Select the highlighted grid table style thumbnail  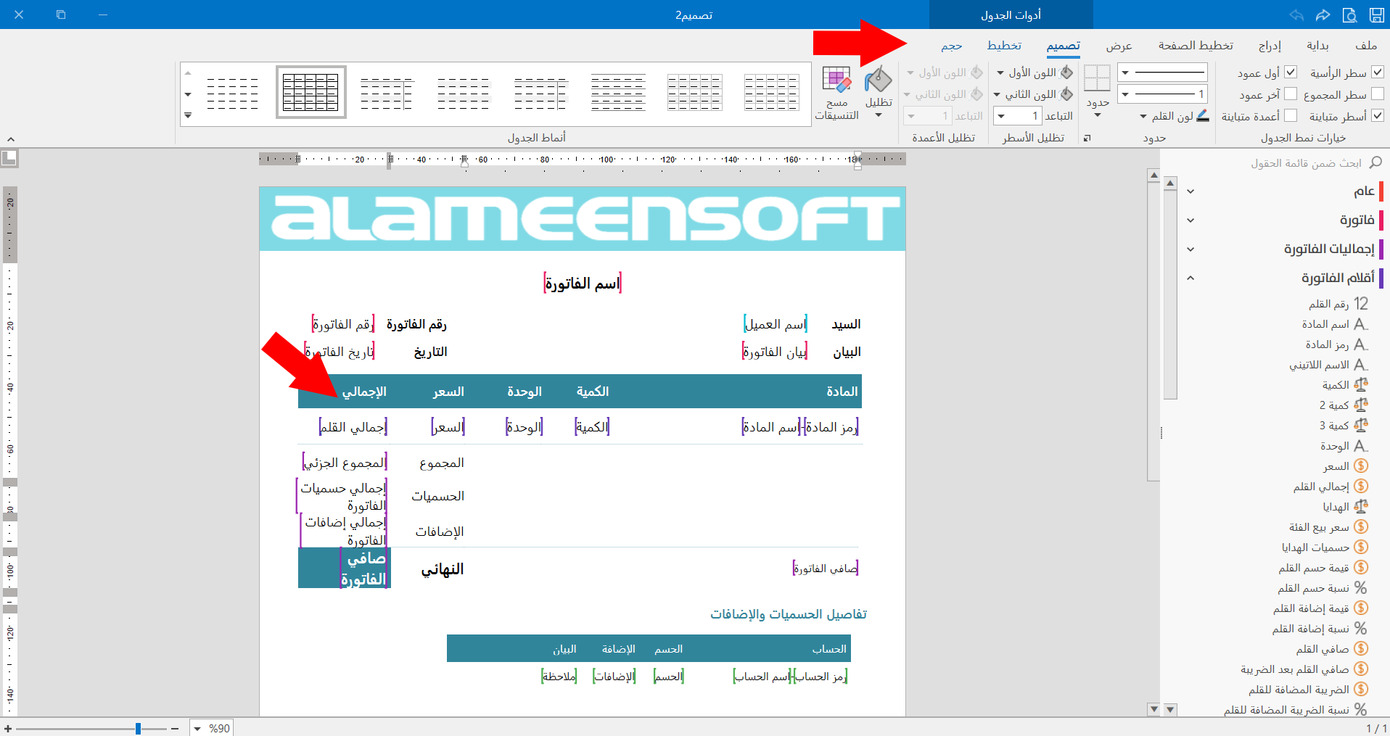311,92
